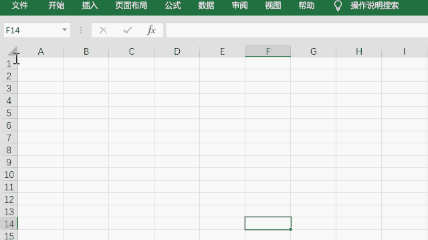428x240 pixels.
Task: Click the fill handle of cell F14
Action: coord(290,229)
